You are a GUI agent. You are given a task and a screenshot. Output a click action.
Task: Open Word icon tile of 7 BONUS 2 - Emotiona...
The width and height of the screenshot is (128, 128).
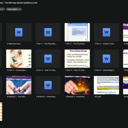48,85
